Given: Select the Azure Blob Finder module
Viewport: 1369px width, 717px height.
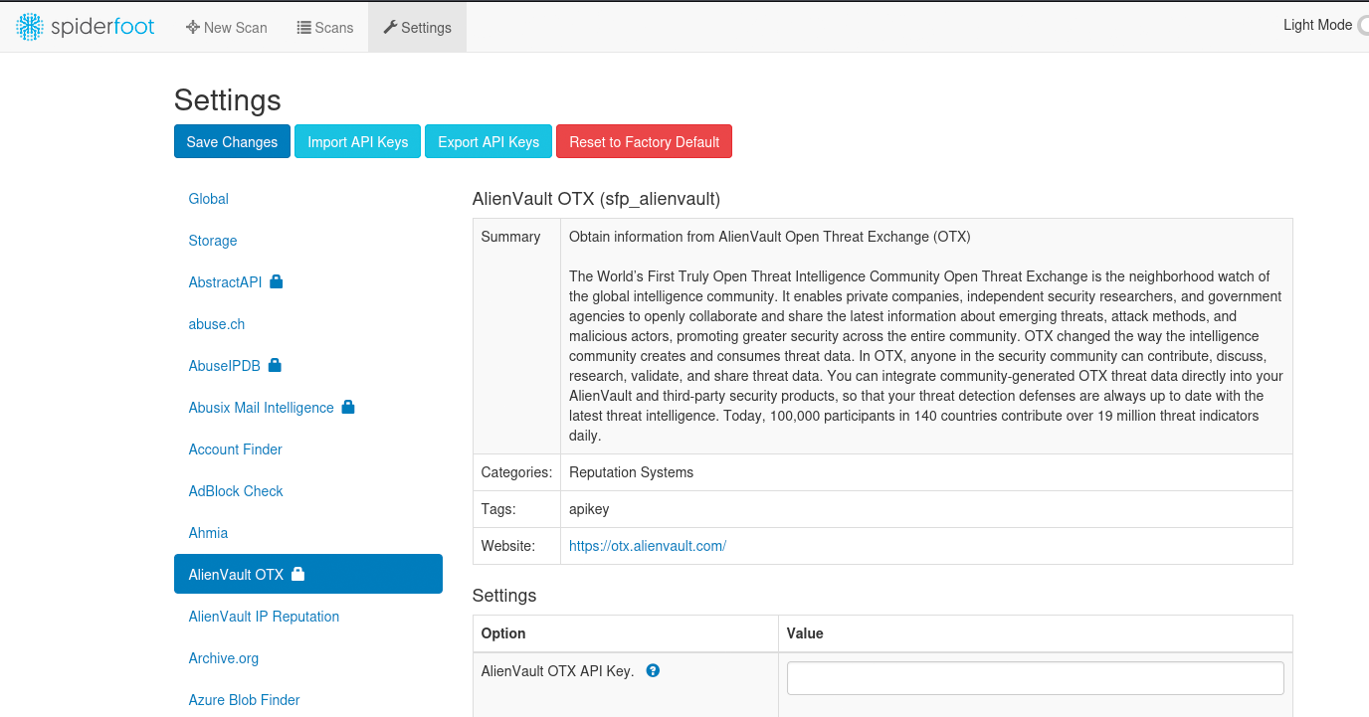Looking at the screenshot, I should coord(308,700).
